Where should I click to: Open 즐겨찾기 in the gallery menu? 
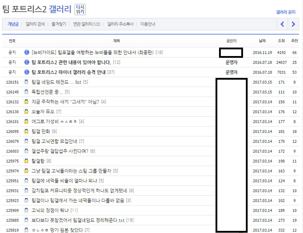pos(59,24)
